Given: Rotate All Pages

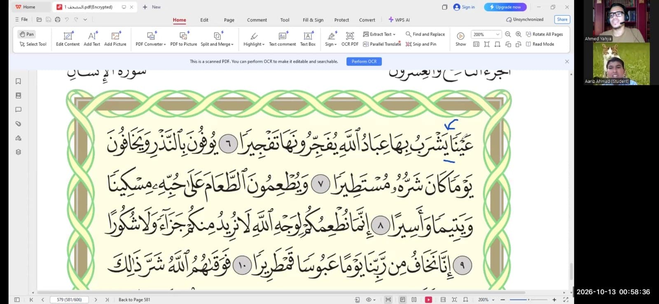Looking at the screenshot, I should pos(544,34).
